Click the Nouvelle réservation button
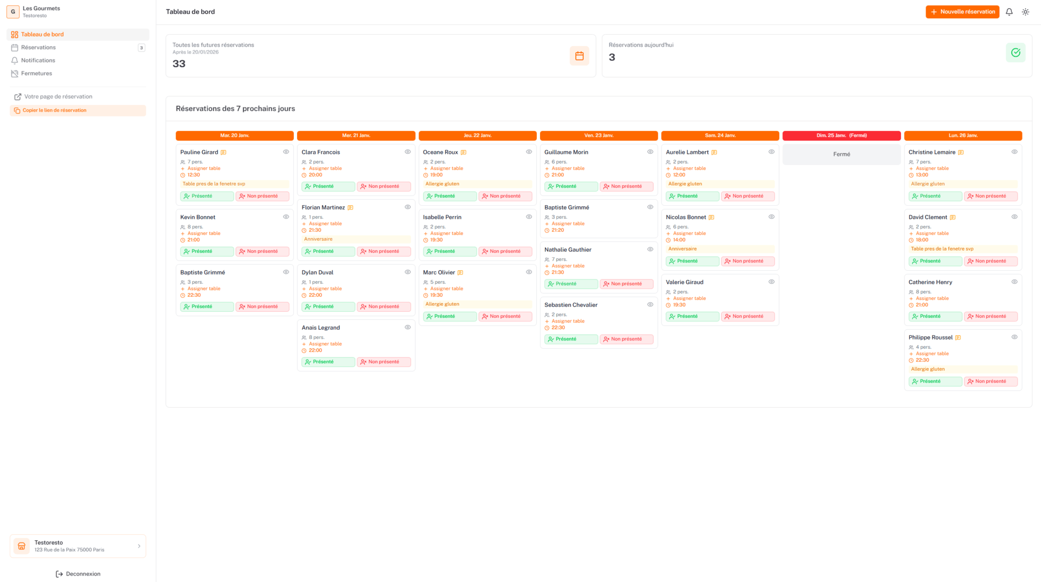The image size is (1041, 582). pos(962,12)
